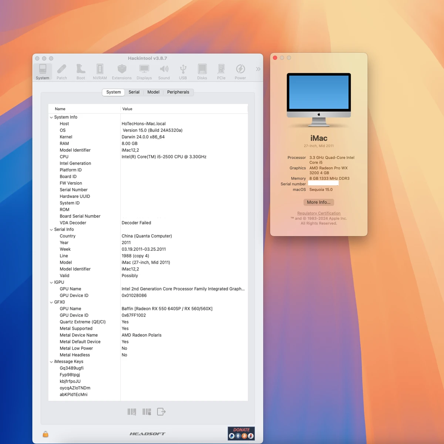Select the Valid row
Viewport: 444px width, 444px height.
point(148,276)
